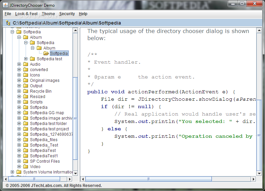
Task: Click the code panel scroll down arrow
Action: 259,173
